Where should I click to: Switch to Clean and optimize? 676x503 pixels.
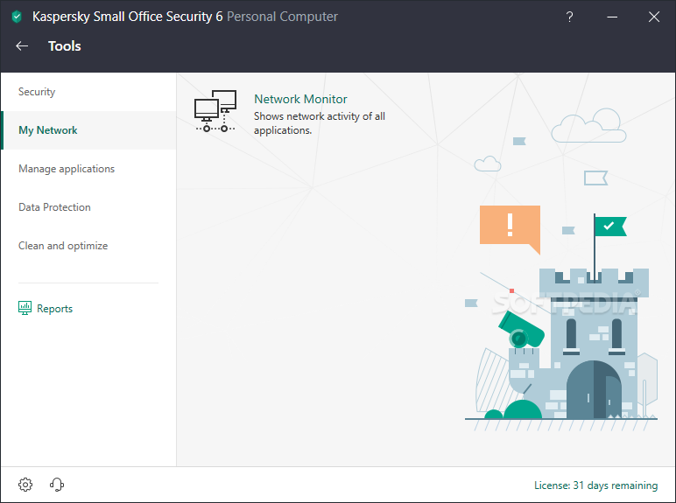[88, 246]
